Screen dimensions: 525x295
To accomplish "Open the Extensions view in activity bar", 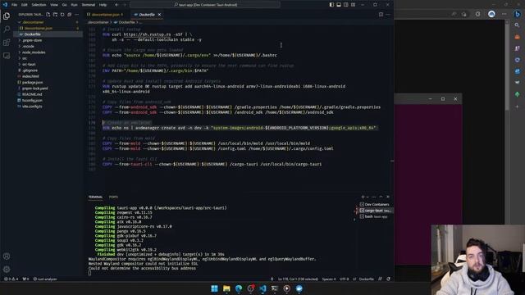I will [x=7, y=43].
